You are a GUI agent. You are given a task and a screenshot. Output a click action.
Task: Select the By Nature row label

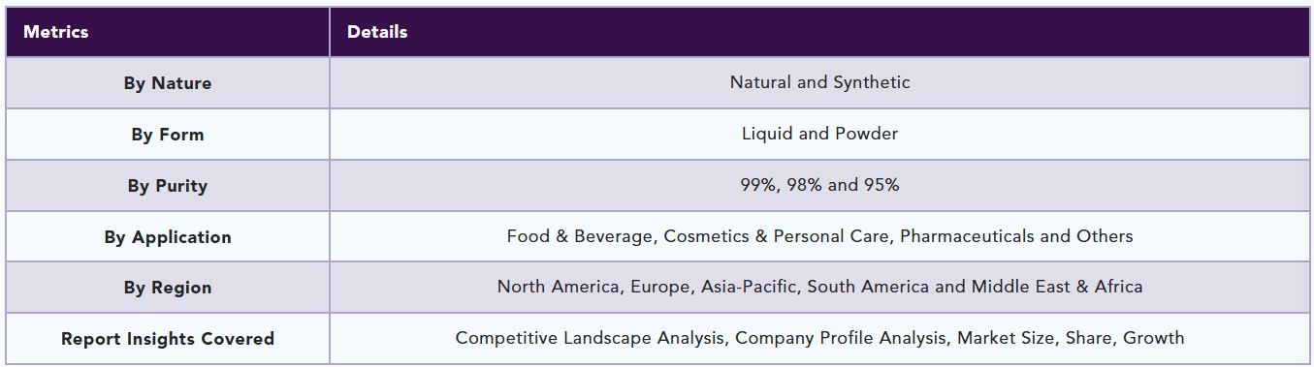[168, 83]
